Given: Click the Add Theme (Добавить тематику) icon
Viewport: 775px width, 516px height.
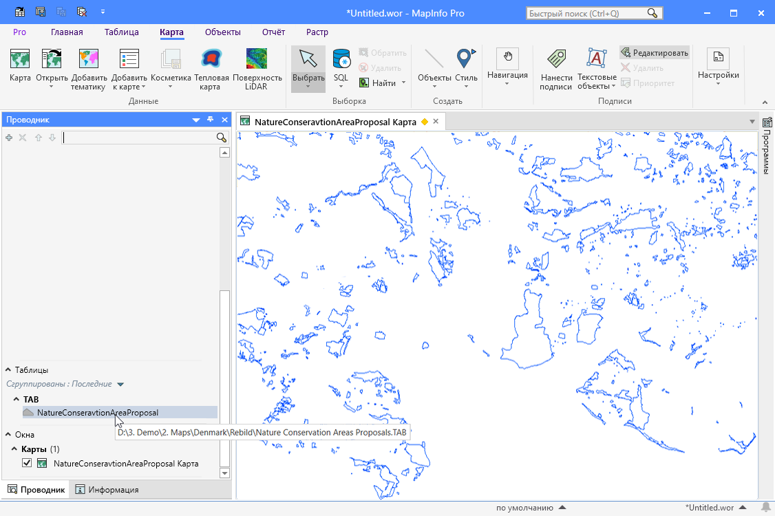Looking at the screenshot, I should [89, 60].
